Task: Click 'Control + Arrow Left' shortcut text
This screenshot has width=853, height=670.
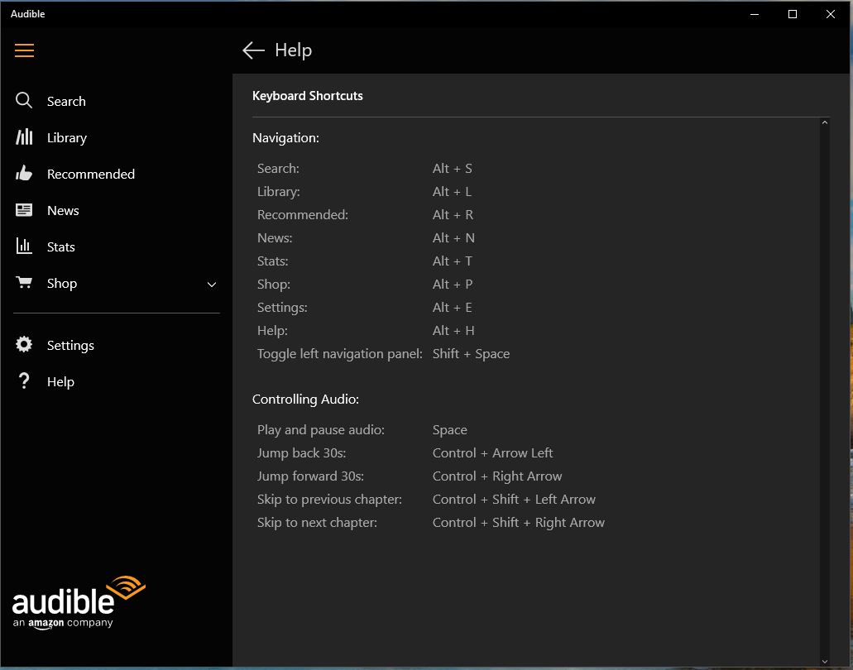Action: pyautogui.click(x=492, y=453)
